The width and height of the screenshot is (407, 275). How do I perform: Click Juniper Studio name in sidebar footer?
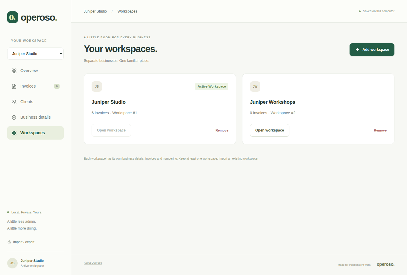point(32,261)
